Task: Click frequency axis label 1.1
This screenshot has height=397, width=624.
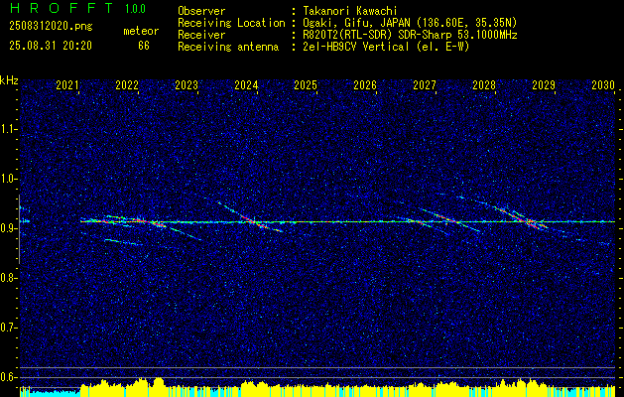Action: click(9, 129)
